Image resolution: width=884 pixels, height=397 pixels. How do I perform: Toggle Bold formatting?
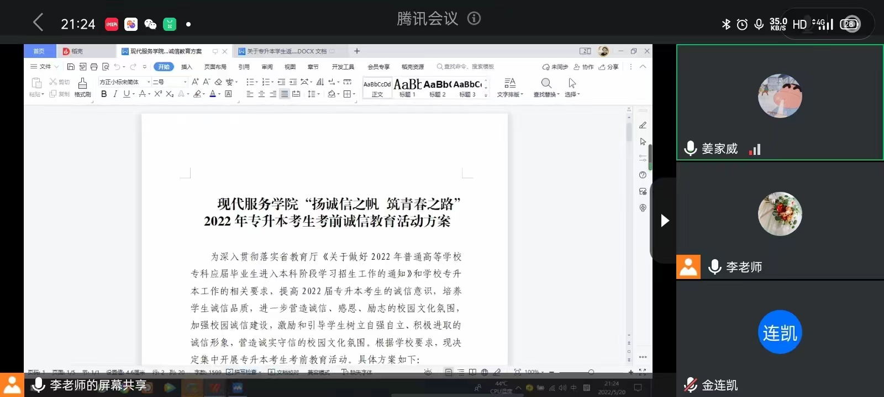click(x=104, y=94)
